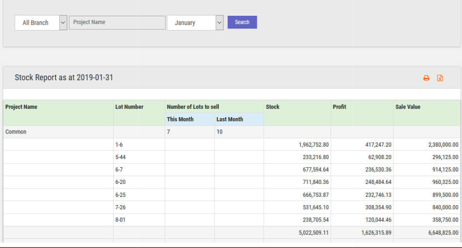Click the Project Name column header
This screenshot has width=462, height=248.
[21, 107]
